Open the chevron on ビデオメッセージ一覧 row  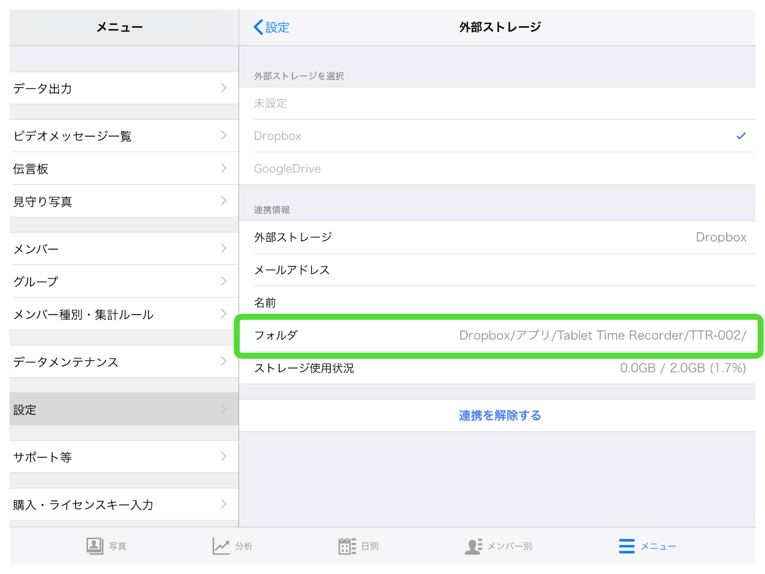(224, 135)
